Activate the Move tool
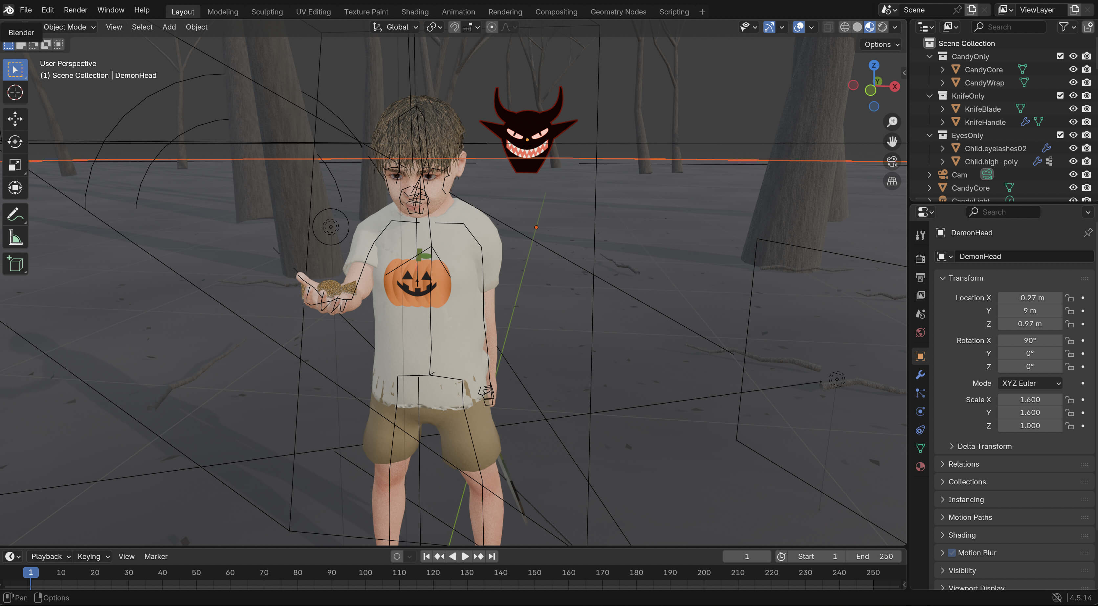Screen dimensions: 1098x606 click(x=15, y=119)
